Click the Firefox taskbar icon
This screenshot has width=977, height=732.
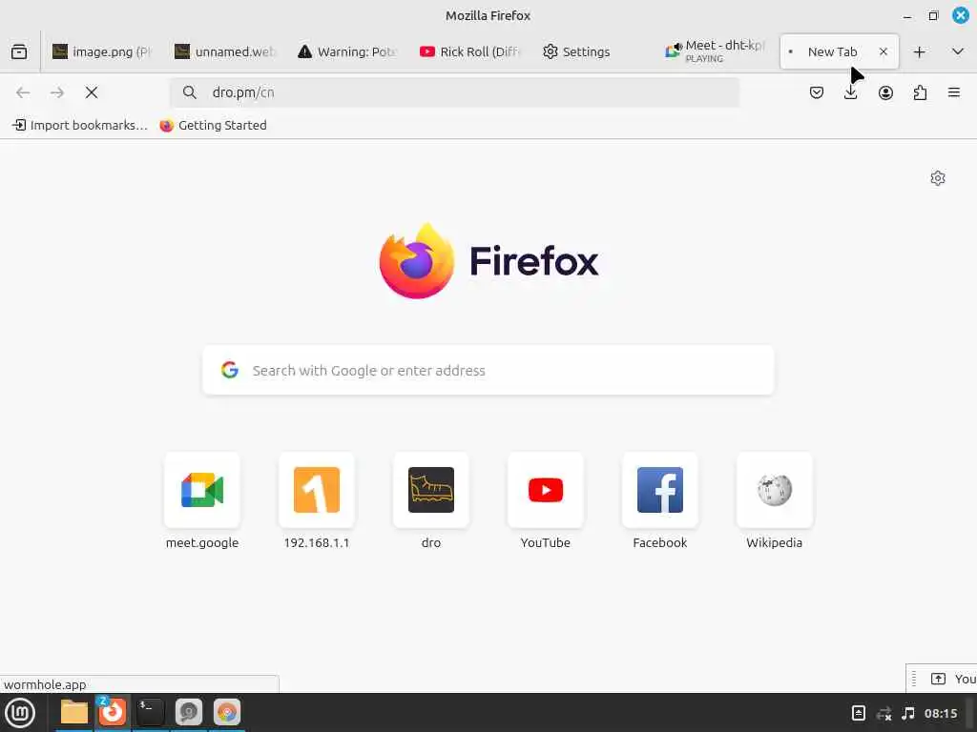tap(113, 712)
